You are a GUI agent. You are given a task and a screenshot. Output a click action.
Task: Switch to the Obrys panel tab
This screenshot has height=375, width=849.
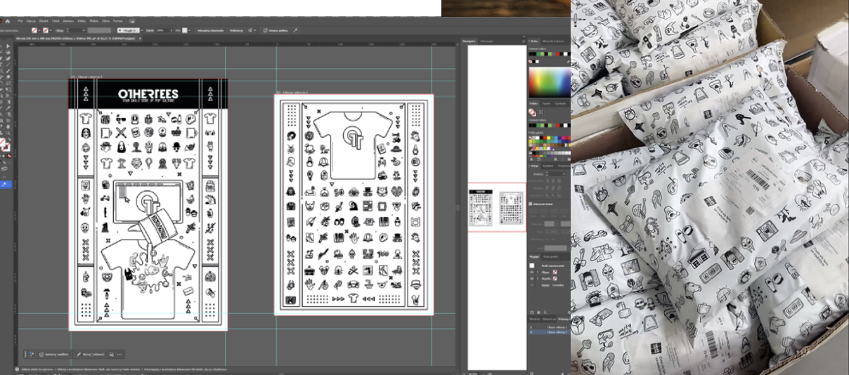[x=534, y=164]
